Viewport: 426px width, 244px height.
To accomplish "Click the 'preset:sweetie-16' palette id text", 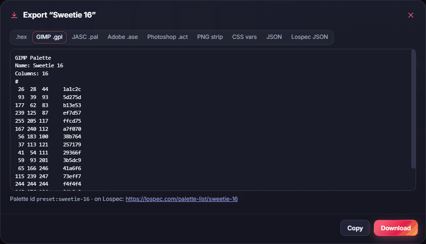I will (63, 199).
